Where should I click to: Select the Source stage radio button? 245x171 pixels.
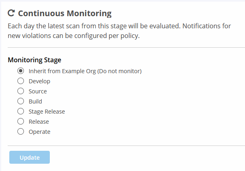[x=21, y=91]
